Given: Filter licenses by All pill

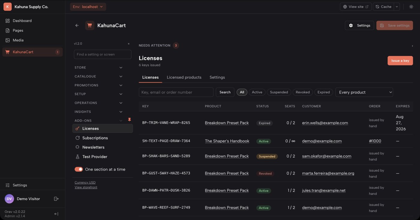Looking at the screenshot, I should tap(242, 92).
